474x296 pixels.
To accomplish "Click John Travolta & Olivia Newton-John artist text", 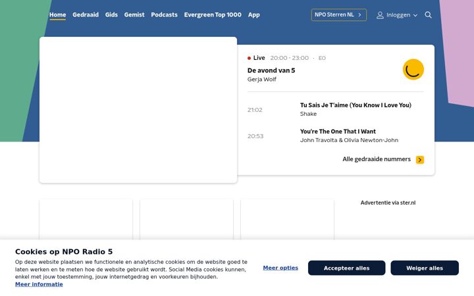I will (x=349, y=140).
